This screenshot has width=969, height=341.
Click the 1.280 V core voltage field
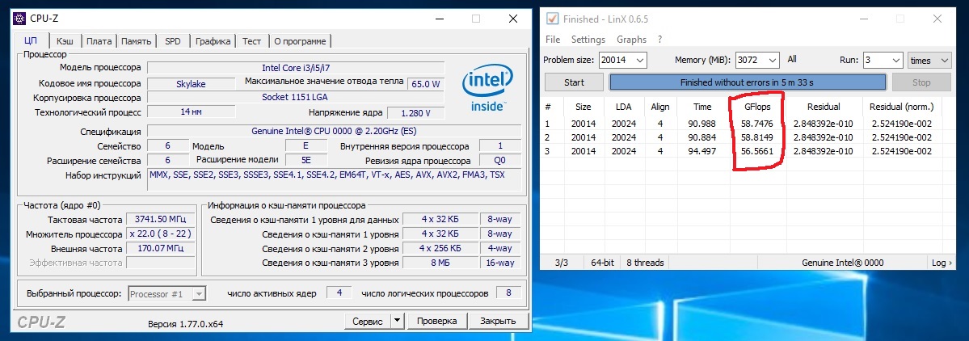tap(415, 113)
